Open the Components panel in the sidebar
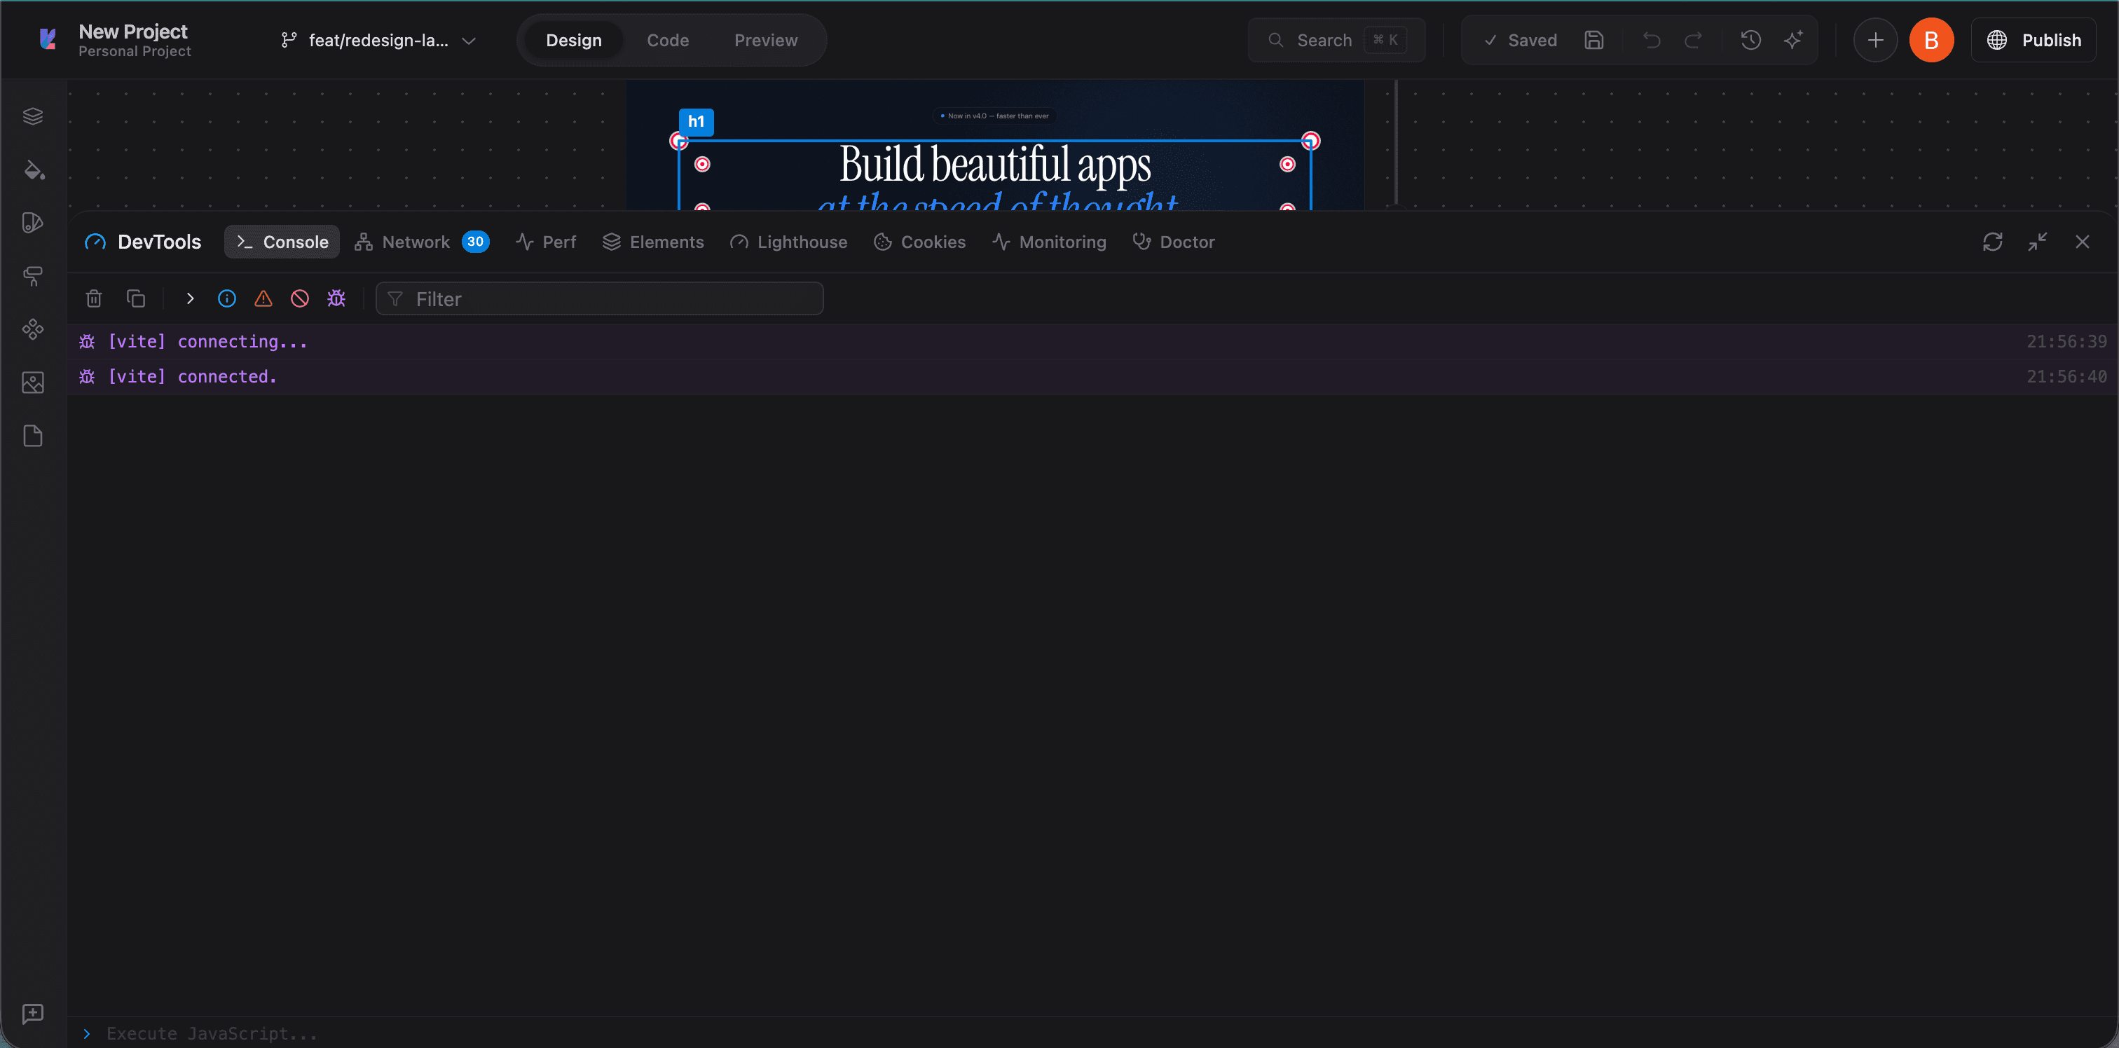 point(33,330)
